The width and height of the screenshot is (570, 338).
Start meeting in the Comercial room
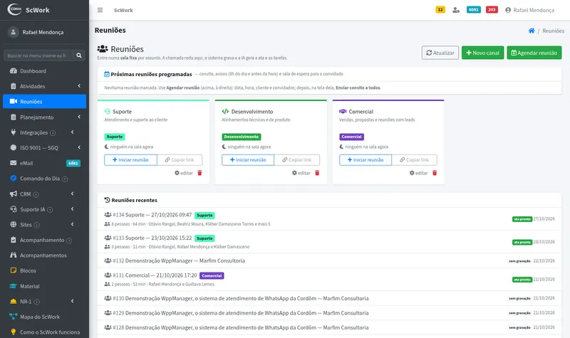(366, 159)
